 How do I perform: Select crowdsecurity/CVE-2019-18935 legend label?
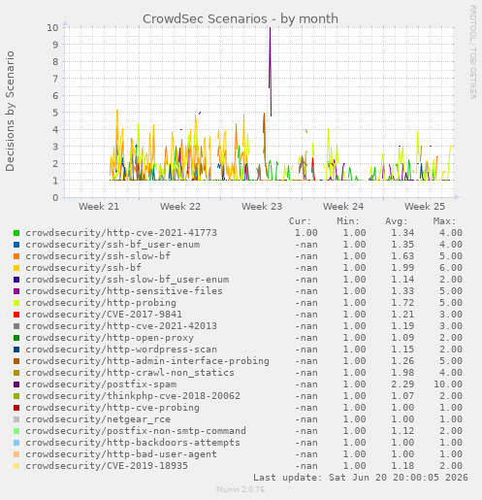tap(107, 466)
